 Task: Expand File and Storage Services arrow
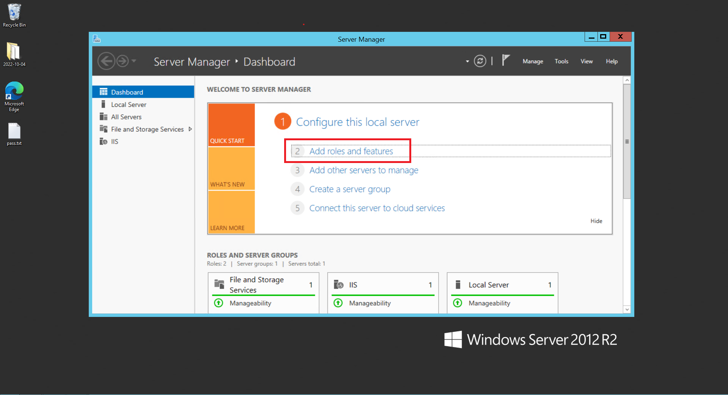tap(190, 129)
